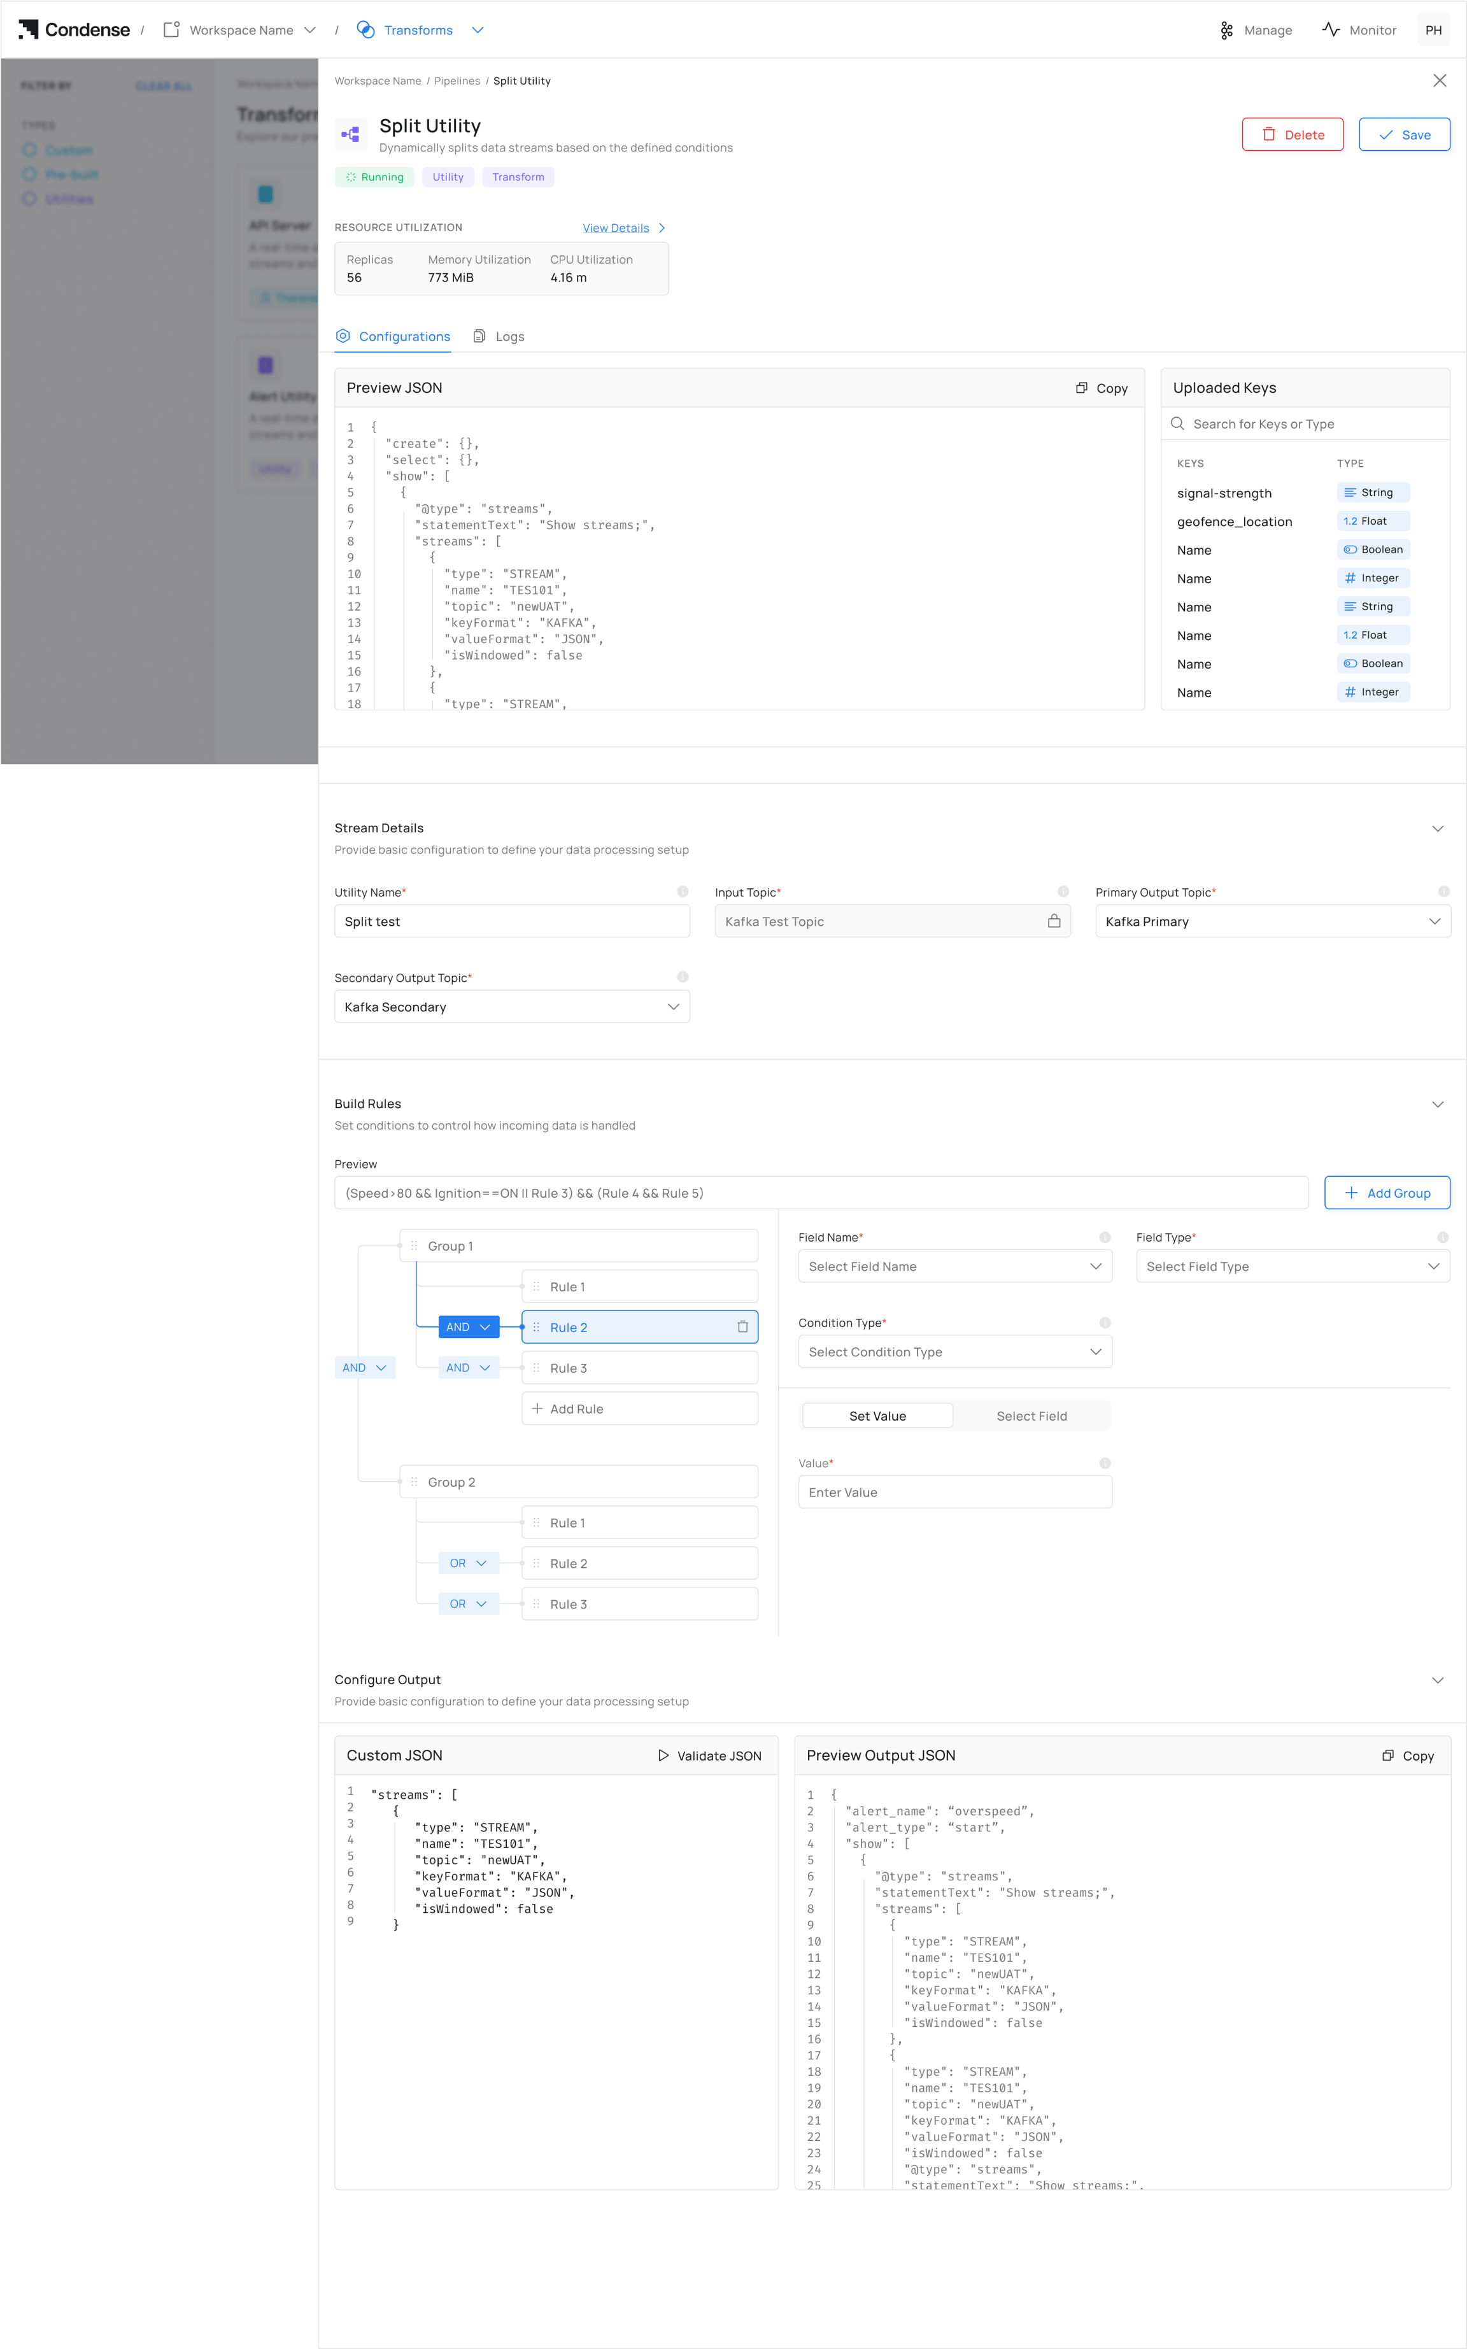Collapse the Stream Details section

tap(1437, 828)
